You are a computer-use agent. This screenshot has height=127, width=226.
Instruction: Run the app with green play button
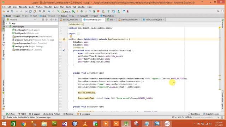point(73,11)
